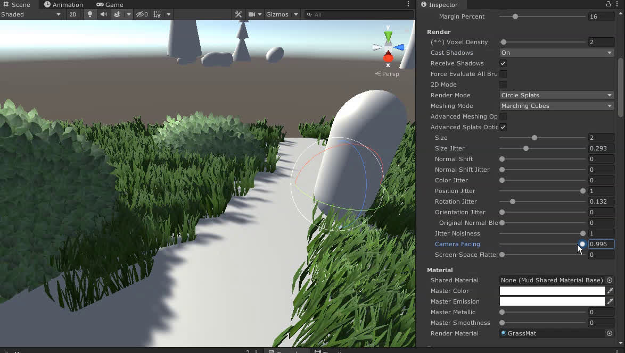Click the Gizmos button
The width and height of the screenshot is (625, 353).
pos(277,14)
